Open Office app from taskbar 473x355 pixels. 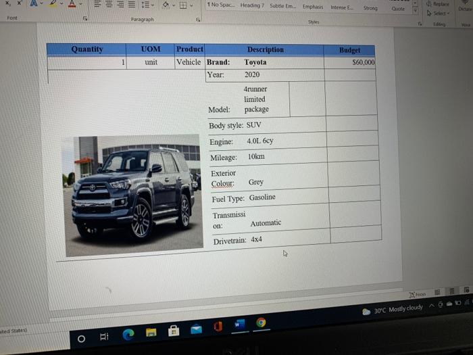click(x=218, y=327)
